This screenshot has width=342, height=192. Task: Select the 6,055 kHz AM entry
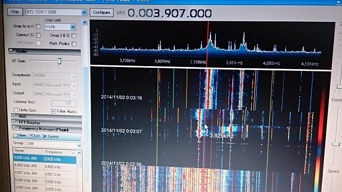(x=45, y=188)
